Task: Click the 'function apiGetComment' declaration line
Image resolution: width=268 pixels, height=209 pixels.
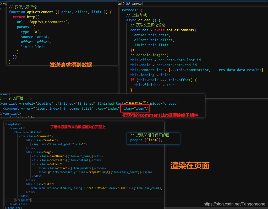Action: [60, 12]
